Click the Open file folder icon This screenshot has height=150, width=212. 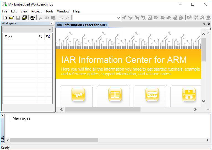click(11, 18)
